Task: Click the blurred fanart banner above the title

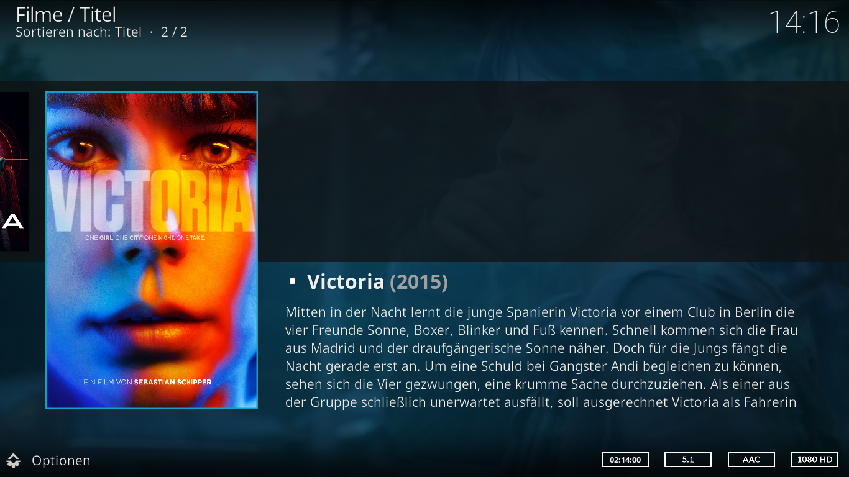Action: [553, 171]
